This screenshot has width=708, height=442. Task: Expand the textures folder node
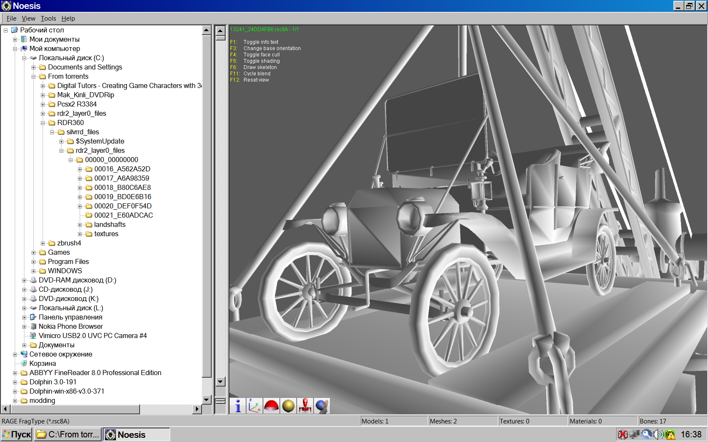tap(80, 234)
